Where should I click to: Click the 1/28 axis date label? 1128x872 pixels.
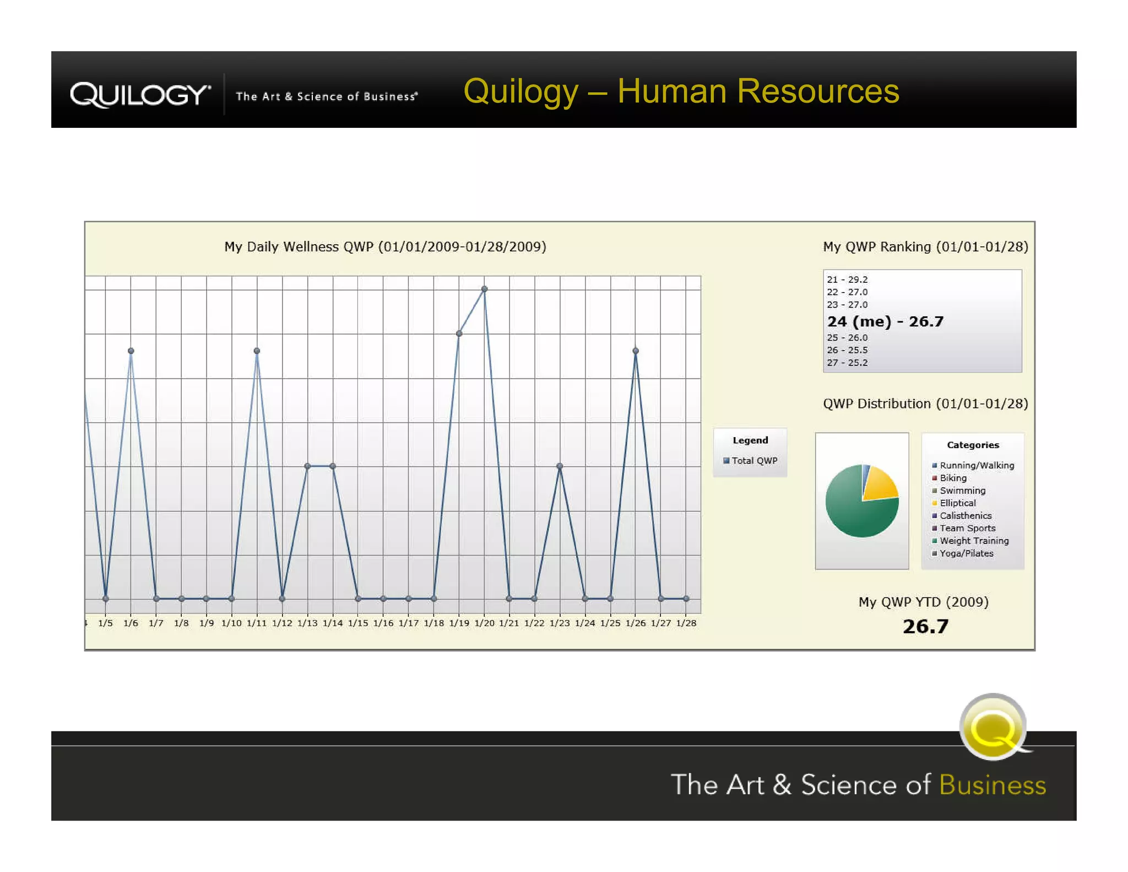(x=686, y=623)
